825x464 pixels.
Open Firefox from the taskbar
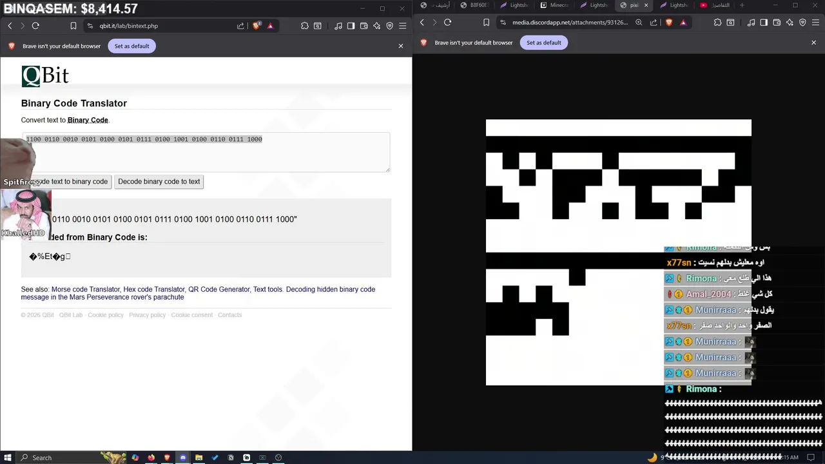pyautogui.click(x=151, y=458)
